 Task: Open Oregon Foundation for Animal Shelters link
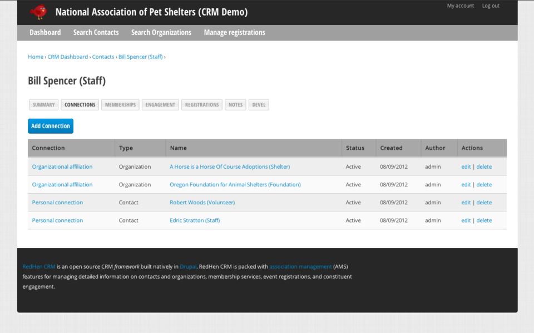tap(235, 185)
